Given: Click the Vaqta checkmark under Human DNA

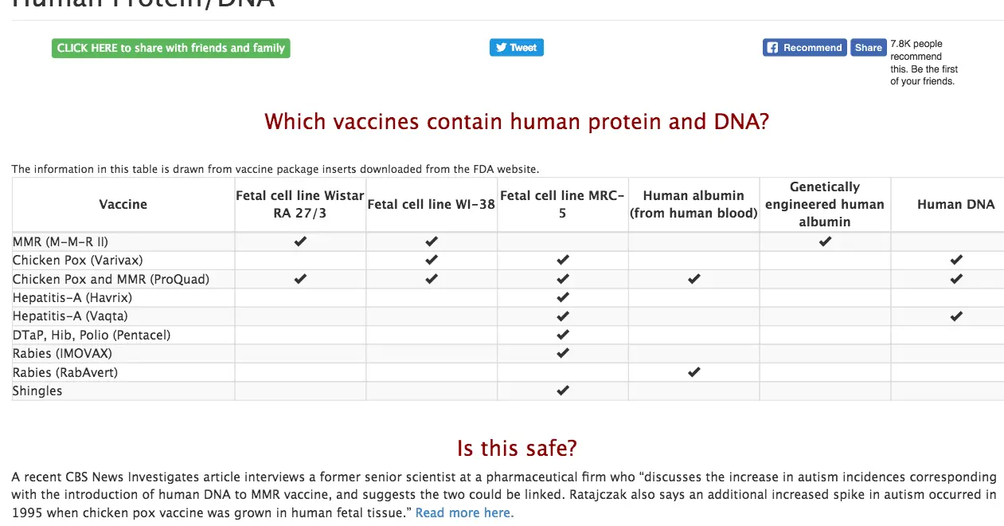Looking at the screenshot, I should click(x=956, y=316).
